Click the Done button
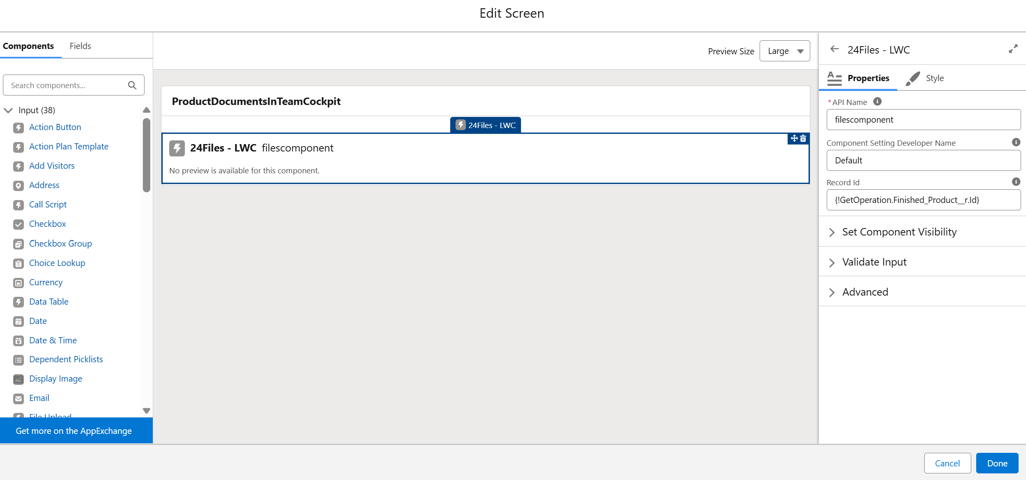The height and width of the screenshot is (480, 1026). click(x=997, y=463)
